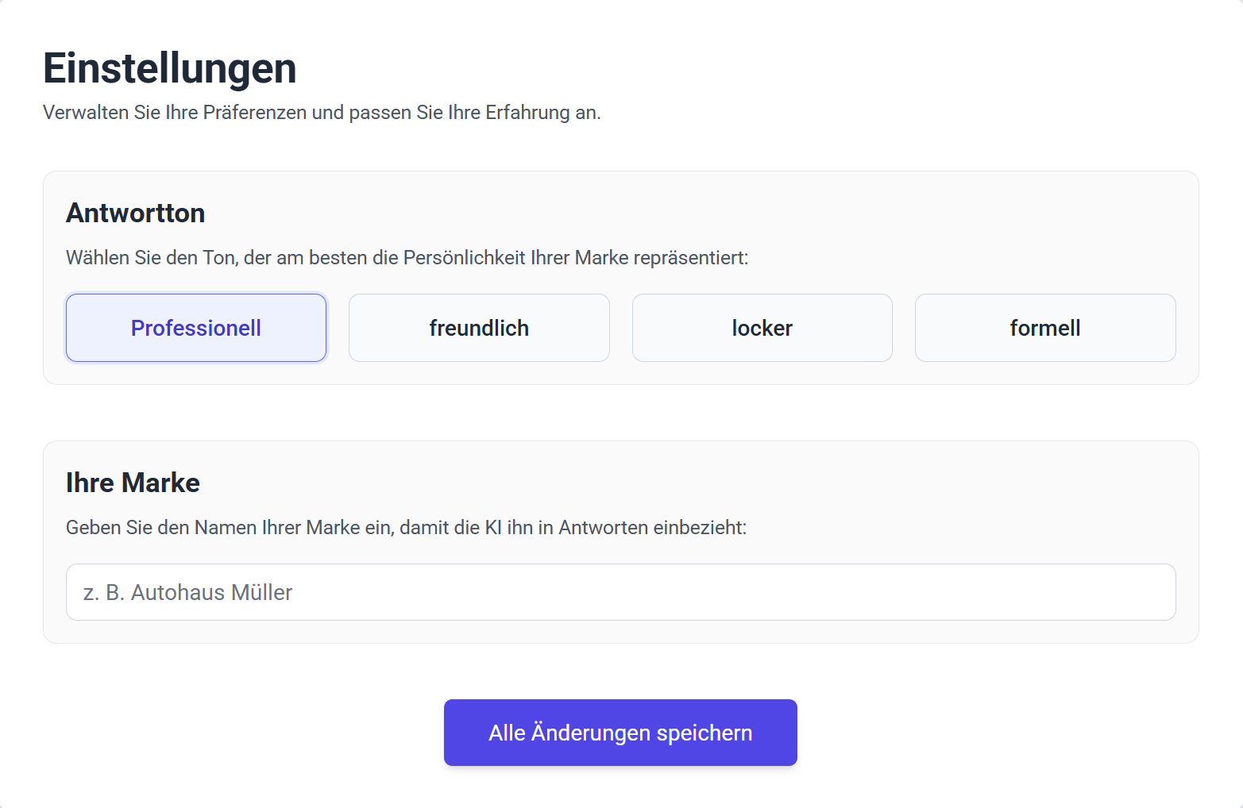
Task: Focus the Autohaus Müller placeholder textbox
Action: (x=620, y=592)
